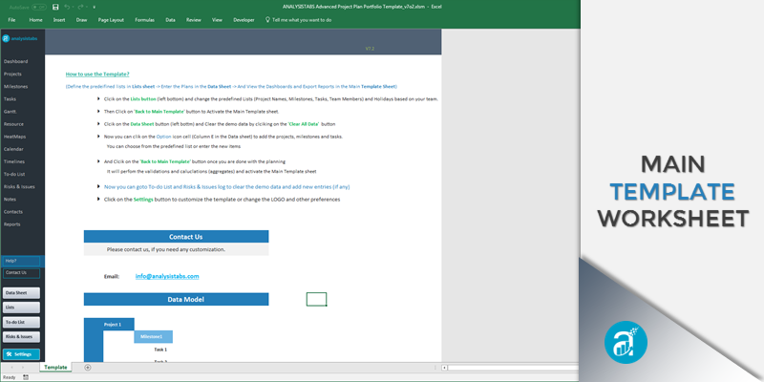Click the Settings button in sidebar
Viewport: 764px width, 382px height.
[22, 353]
